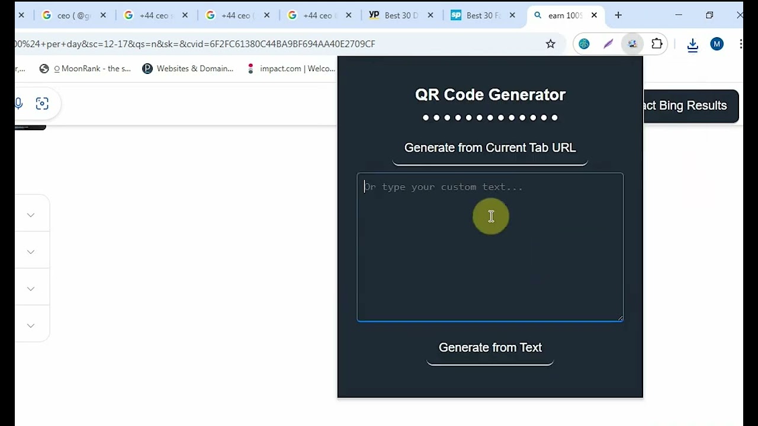Open the globe extension icon
This screenshot has width=758, height=426.
point(584,44)
